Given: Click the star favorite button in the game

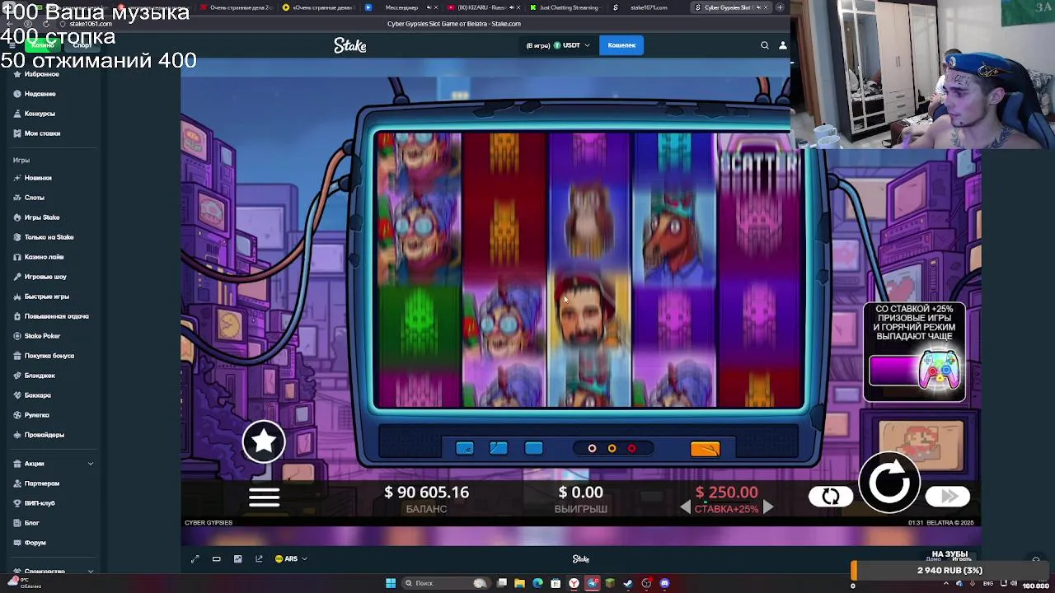Looking at the screenshot, I should pos(264,441).
